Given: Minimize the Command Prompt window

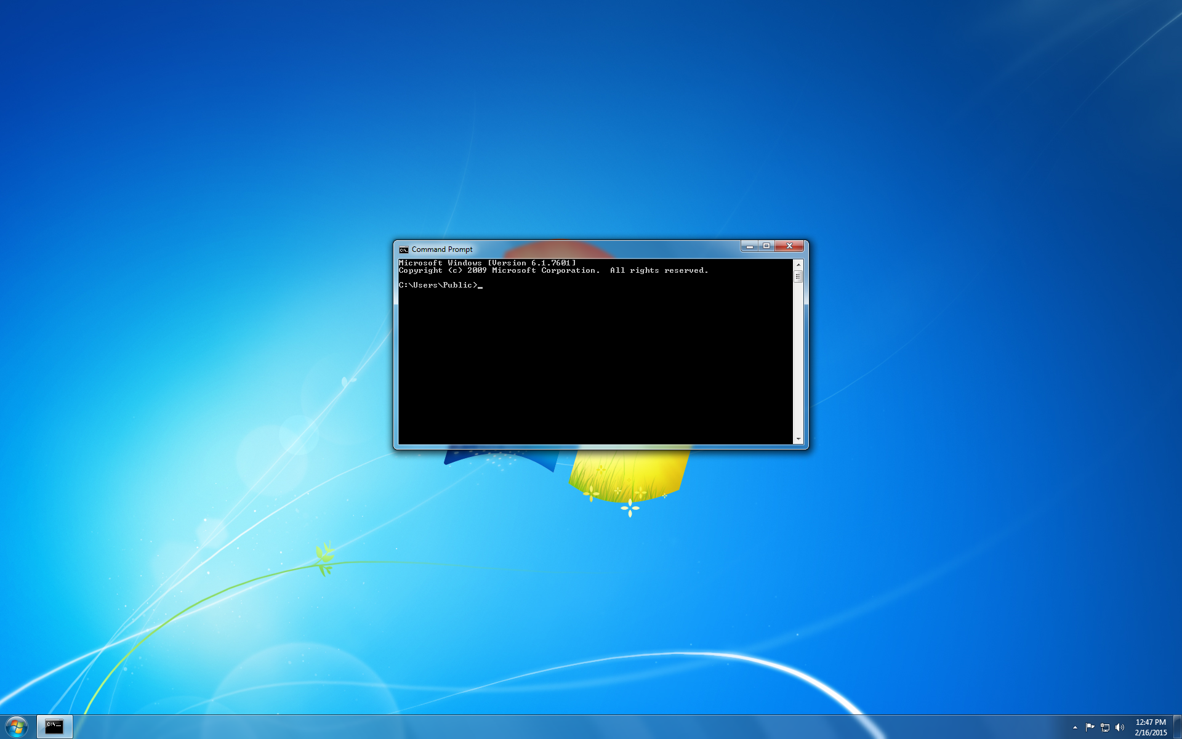Looking at the screenshot, I should 750,246.
